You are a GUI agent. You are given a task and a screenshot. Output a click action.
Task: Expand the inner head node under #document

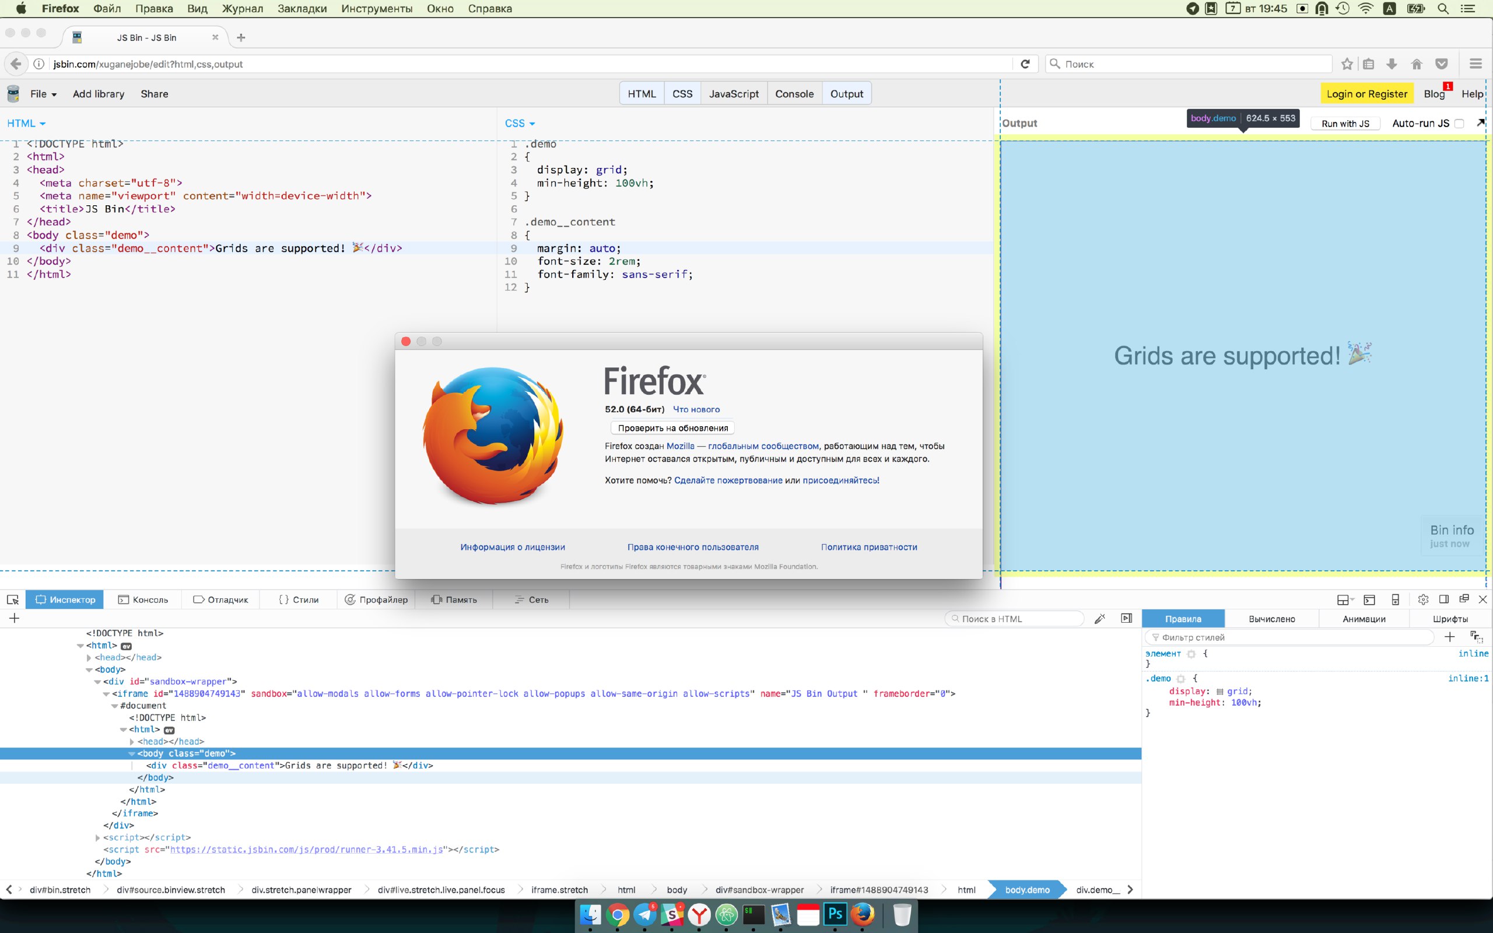coord(131,742)
